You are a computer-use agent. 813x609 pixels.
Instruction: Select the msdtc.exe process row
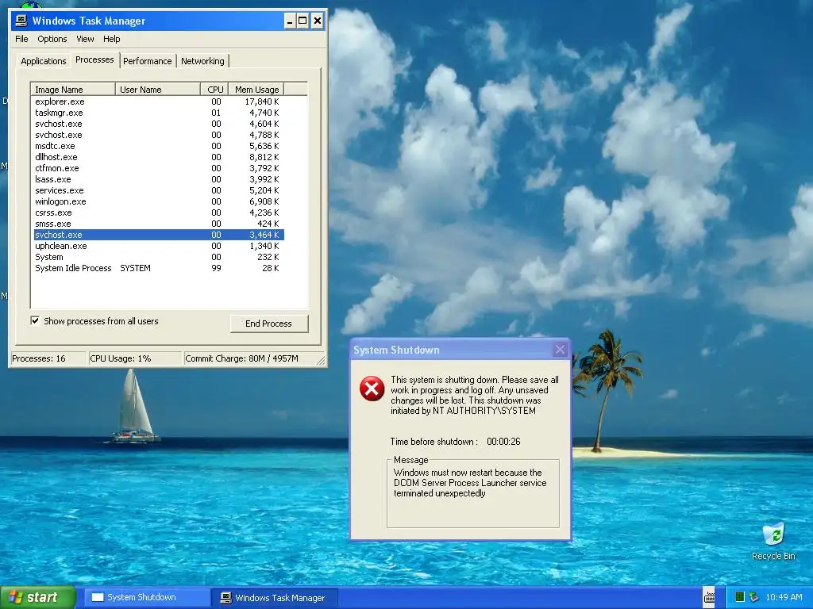pyautogui.click(x=158, y=146)
